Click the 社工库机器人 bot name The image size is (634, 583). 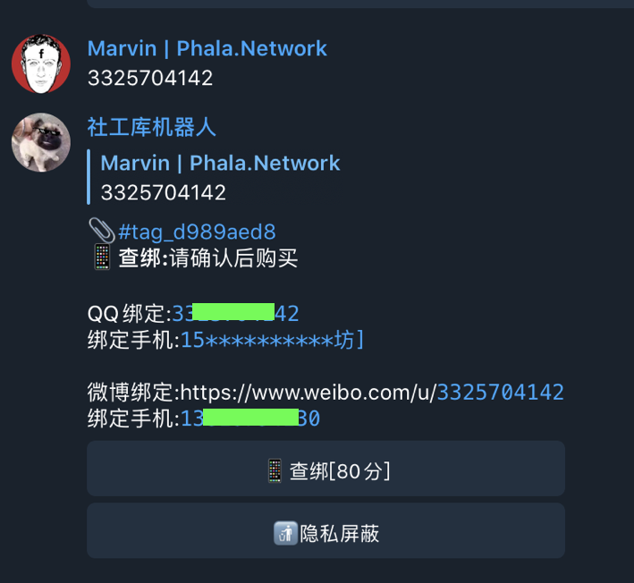pyautogui.click(x=152, y=127)
